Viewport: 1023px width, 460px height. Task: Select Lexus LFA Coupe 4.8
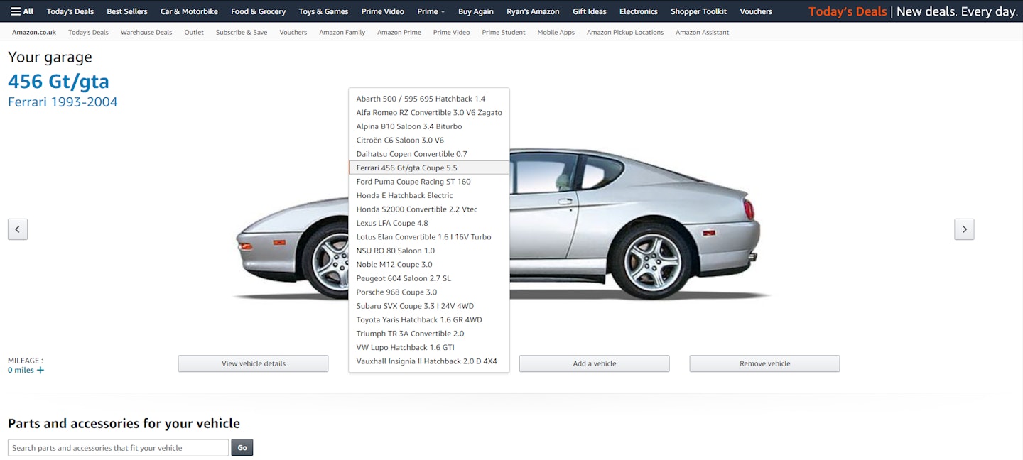click(429, 223)
